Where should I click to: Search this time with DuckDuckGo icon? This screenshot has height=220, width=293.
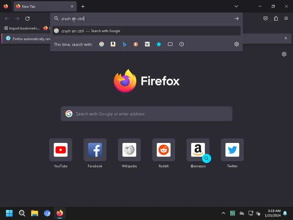point(136,44)
